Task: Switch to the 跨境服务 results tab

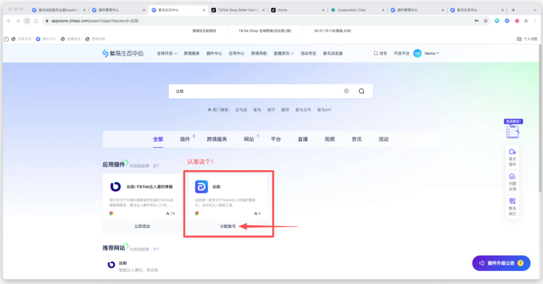Action: 217,139
